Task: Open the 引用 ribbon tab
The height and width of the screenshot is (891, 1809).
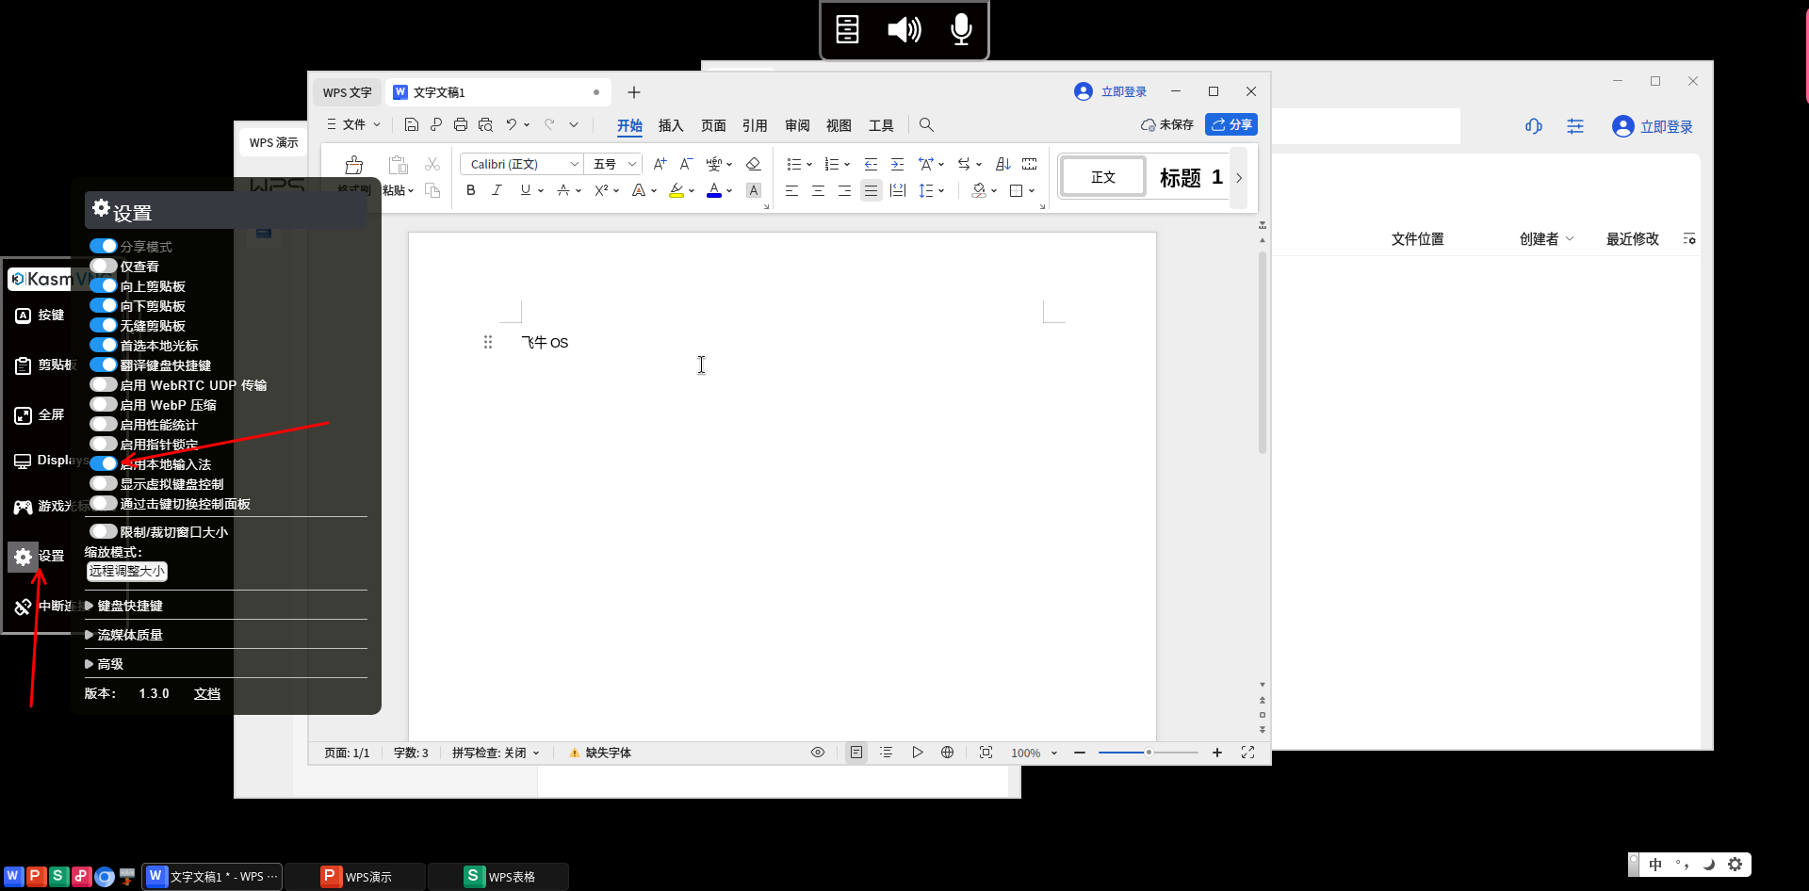Action: (755, 125)
